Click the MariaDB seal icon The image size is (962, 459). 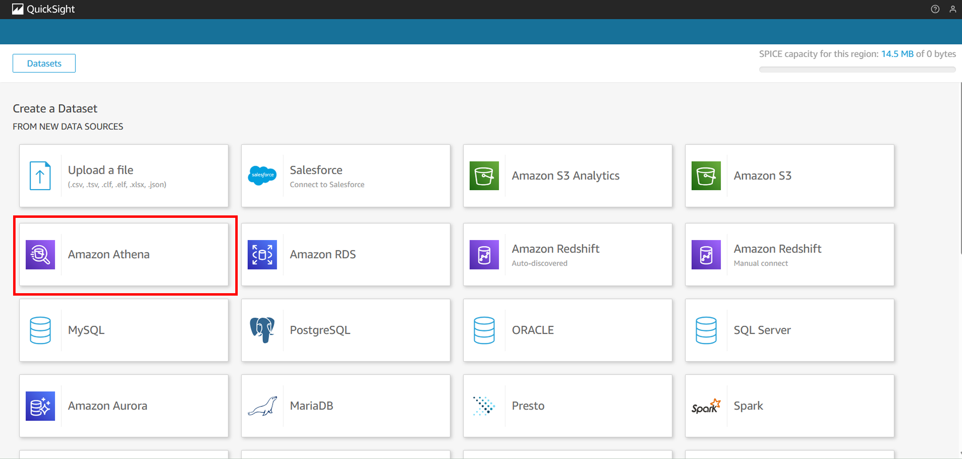coord(262,406)
